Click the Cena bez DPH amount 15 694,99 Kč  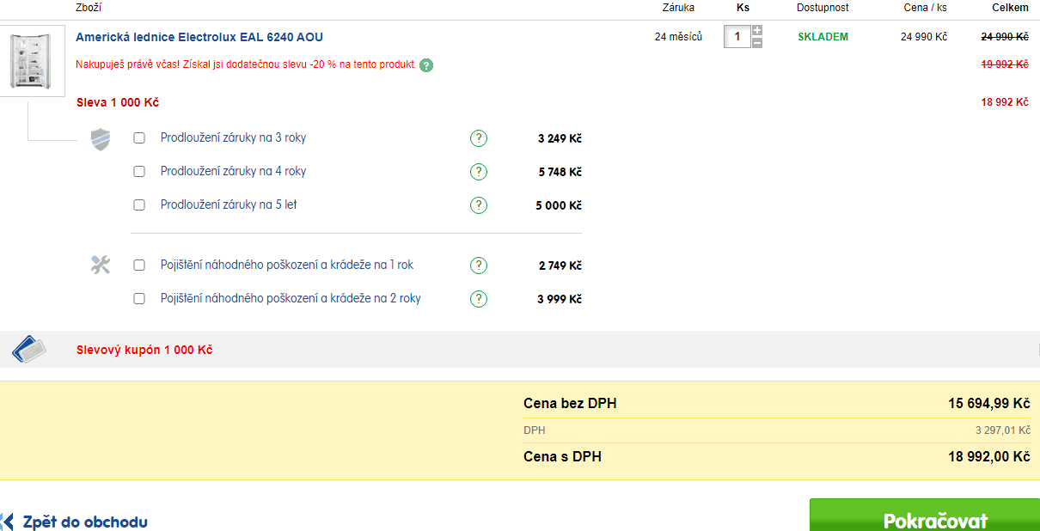click(x=988, y=404)
